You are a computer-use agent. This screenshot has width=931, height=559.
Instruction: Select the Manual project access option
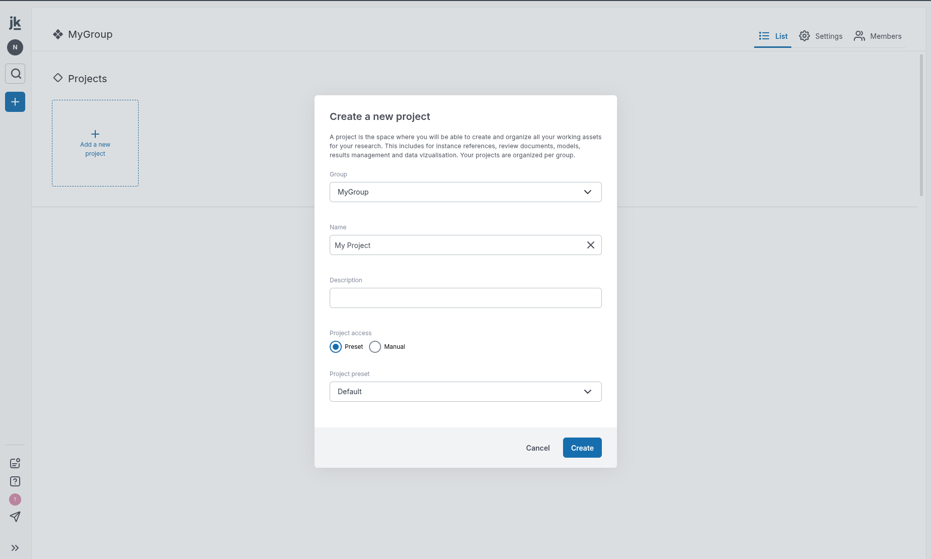click(x=375, y=347)
